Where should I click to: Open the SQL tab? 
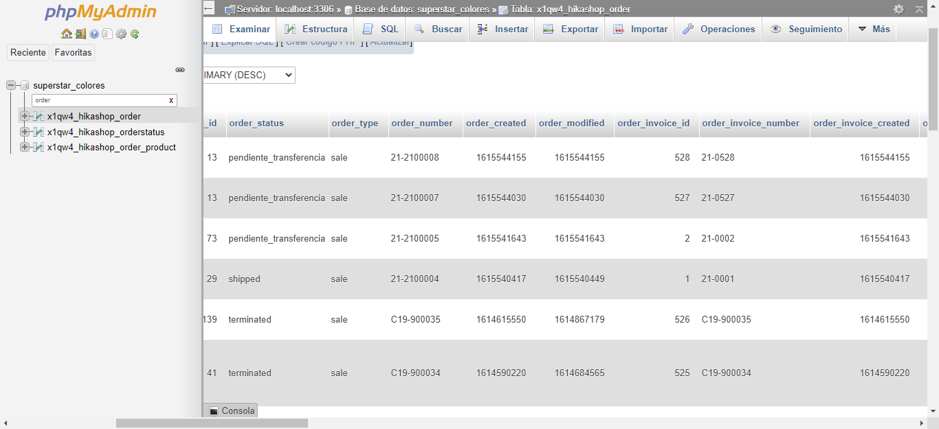(380, 29)
